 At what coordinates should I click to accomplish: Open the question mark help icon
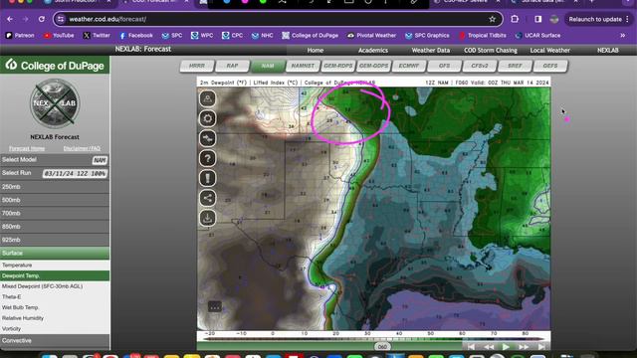pyautogui.click(x=208, y=158)
